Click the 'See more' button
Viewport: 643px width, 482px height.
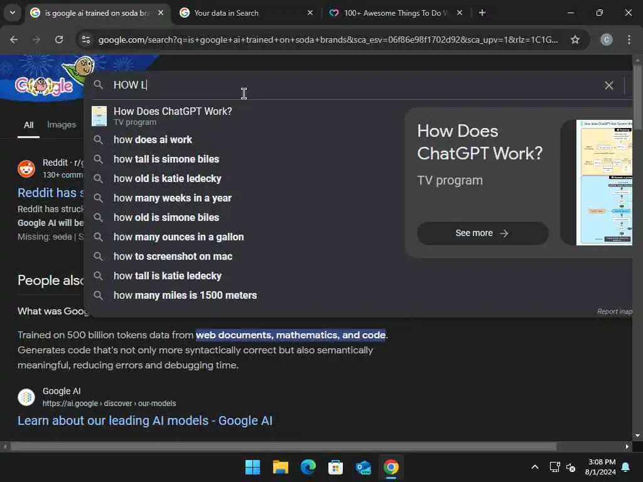click(x=482, y=233)
